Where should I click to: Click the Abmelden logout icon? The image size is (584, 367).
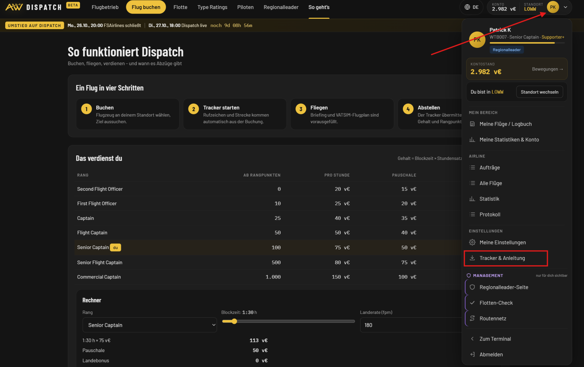(472, 355)
